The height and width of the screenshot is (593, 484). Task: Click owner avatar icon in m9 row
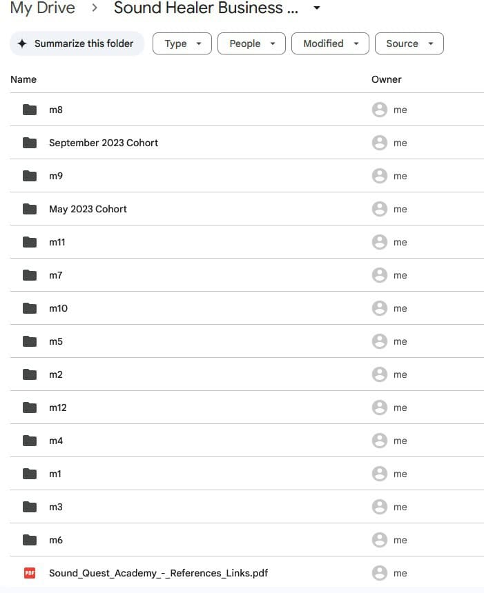click(379, 176)
